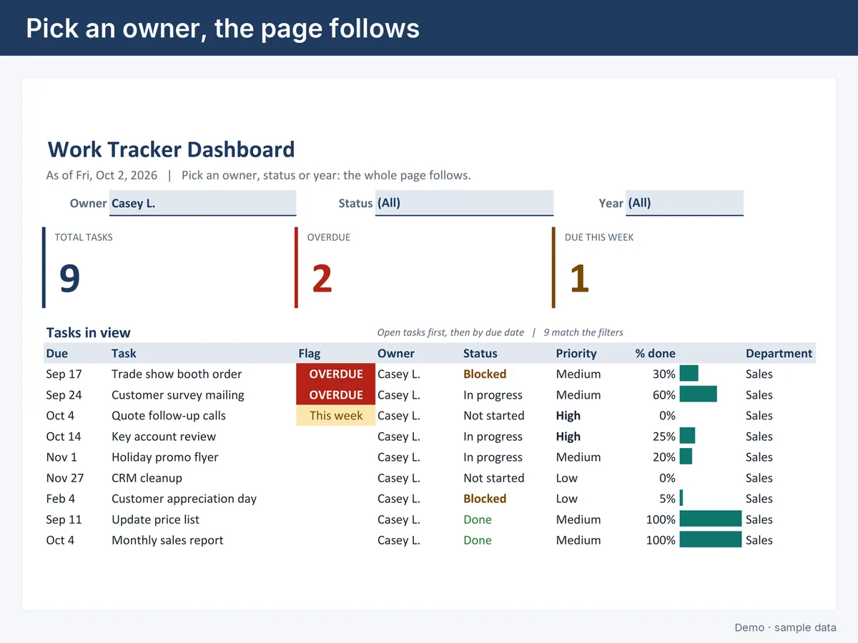Screen dimensions: 858x643
Task: Click the Tasks in view heading
Action: (88, 332)
